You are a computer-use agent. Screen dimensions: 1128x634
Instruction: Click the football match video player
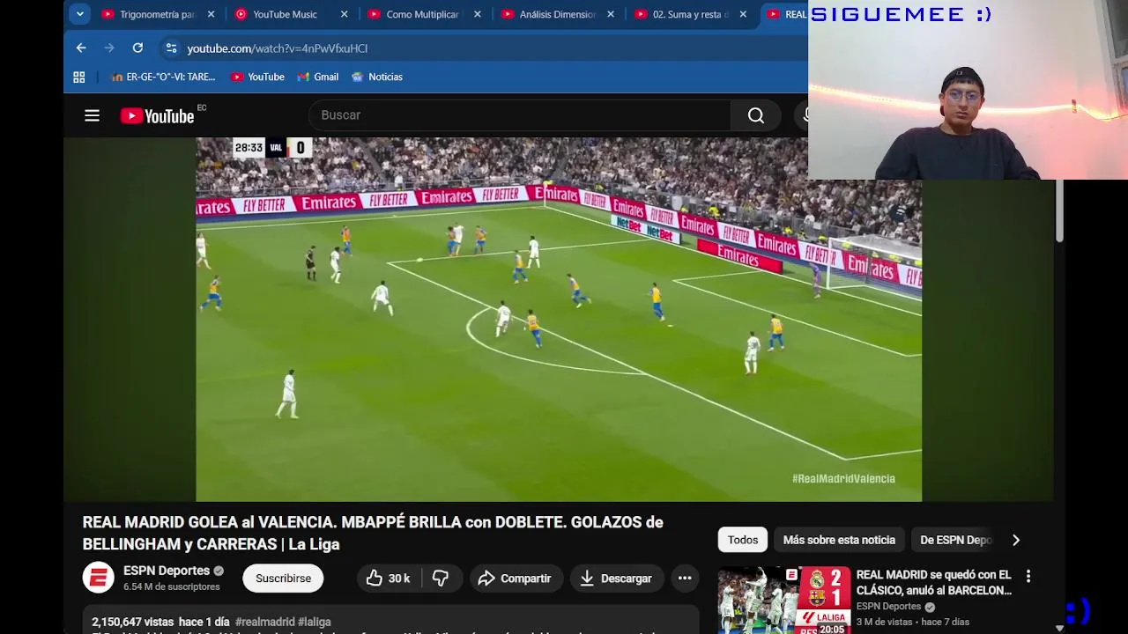click(559, 319)
